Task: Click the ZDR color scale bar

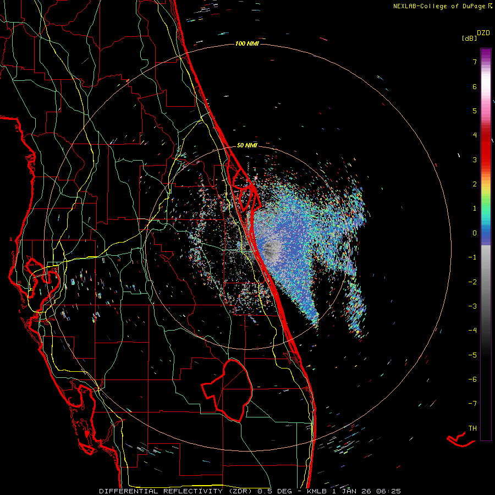Action: pyautogui.click(x=486, y=244)
